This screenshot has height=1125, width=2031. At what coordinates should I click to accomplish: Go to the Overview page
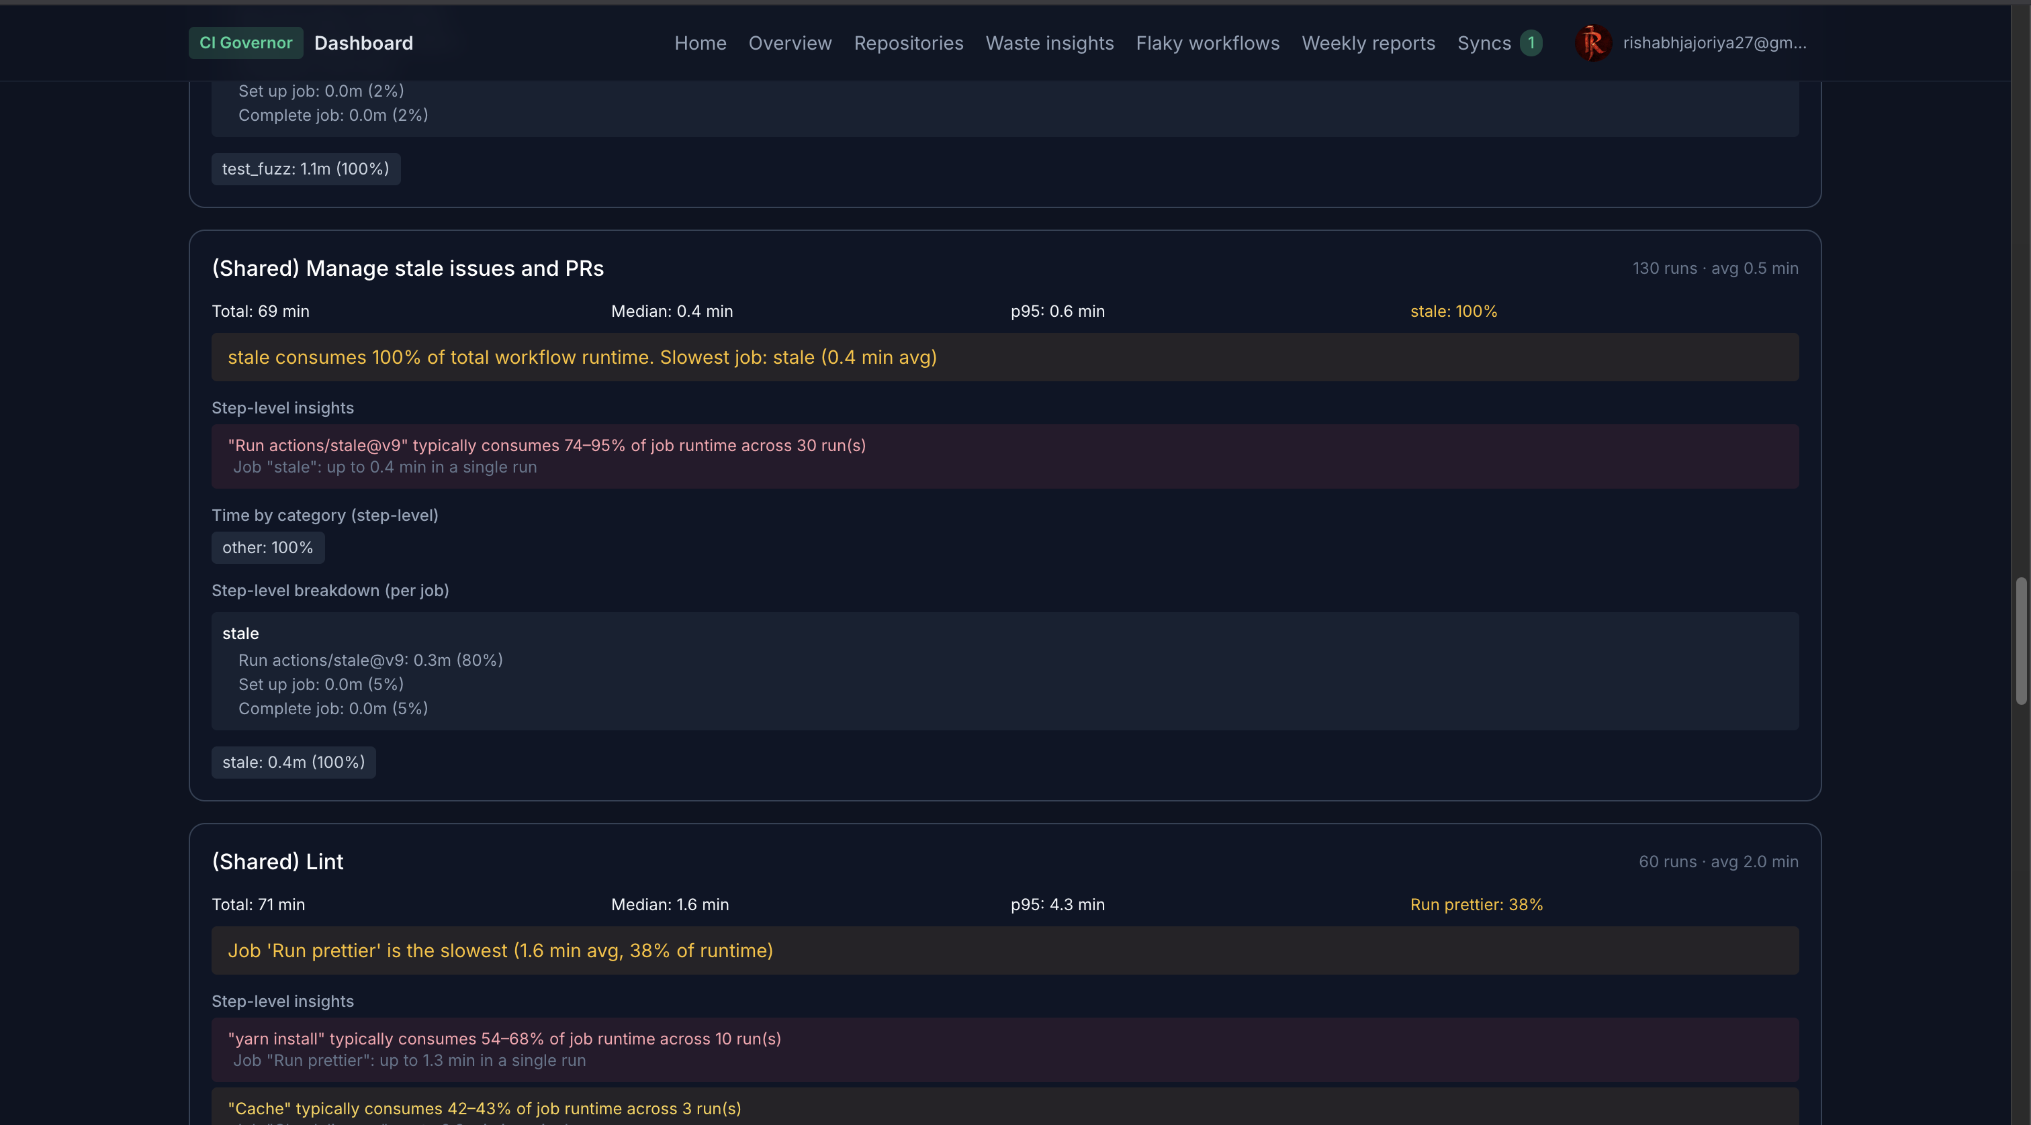[789, 42]
